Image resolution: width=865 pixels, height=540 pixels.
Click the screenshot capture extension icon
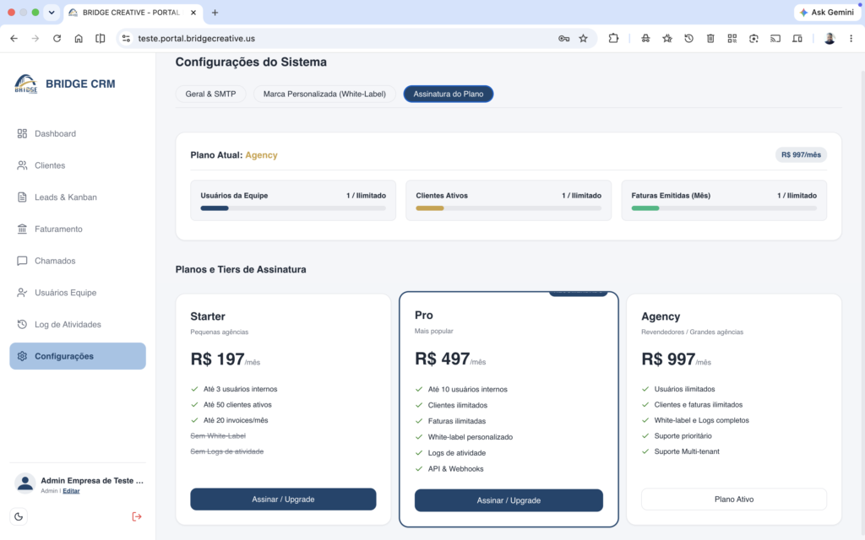(x=753, y=38)
